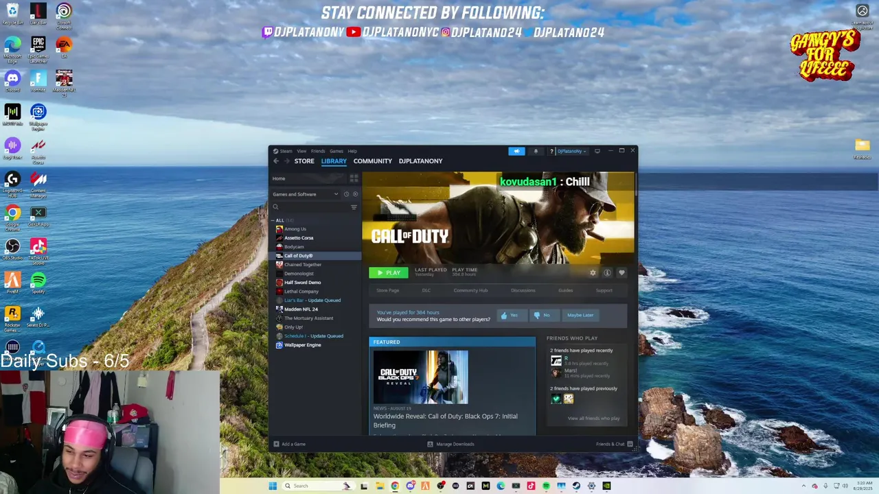Enter Steam Big Picture mode via monitor icon
The height and width of the screenshot is (494, 879).
click(597, 151)
